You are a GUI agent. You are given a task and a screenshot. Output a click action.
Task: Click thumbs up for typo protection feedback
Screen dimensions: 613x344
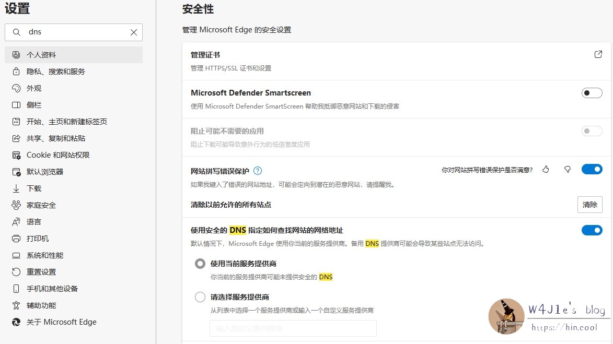[546, 169]
